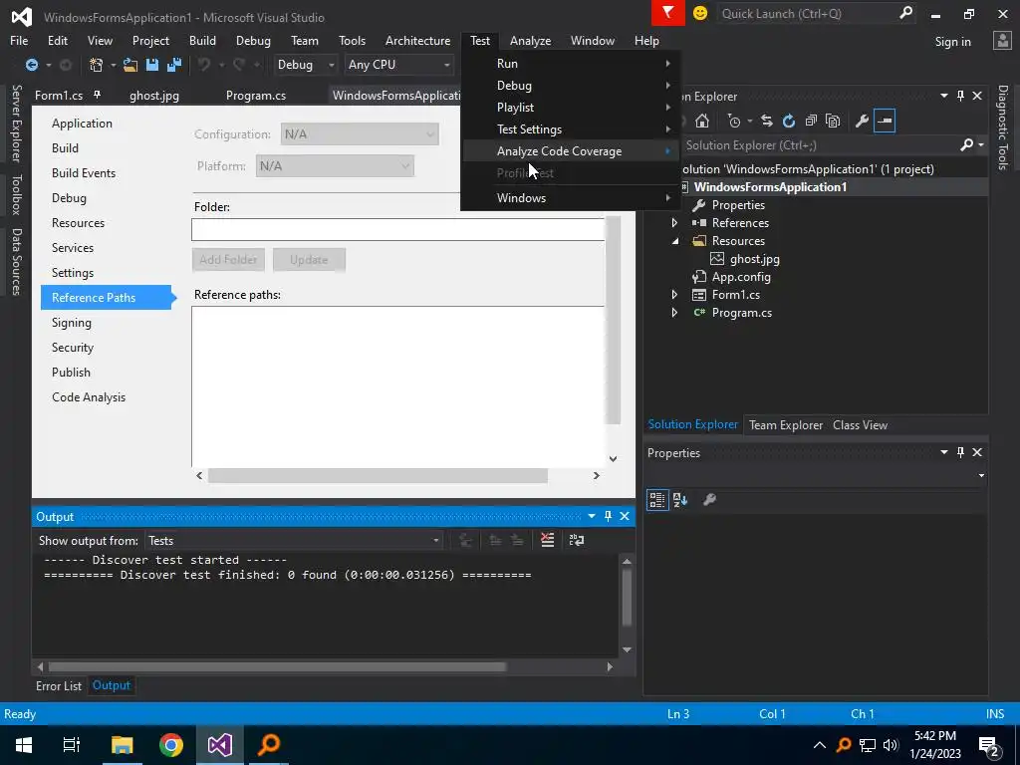Click the New Project toolbar icon
Screen dimensions: 1020x765
pos(97,65)
